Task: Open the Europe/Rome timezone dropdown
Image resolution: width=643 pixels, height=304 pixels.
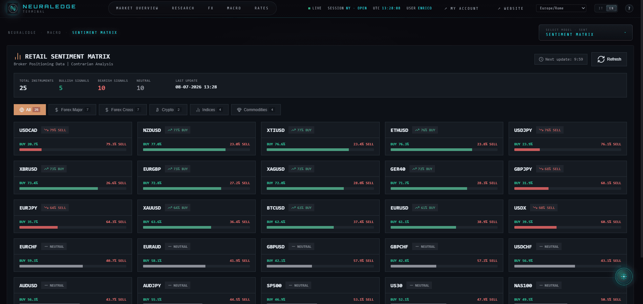Action: (561, 8)
